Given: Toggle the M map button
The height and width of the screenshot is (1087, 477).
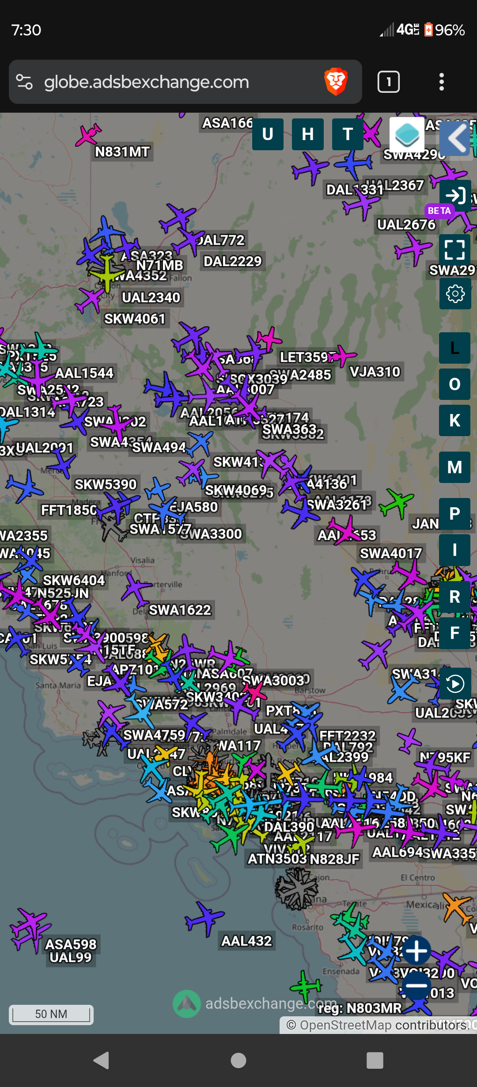Looking at the screenshot, I should 454,467.
